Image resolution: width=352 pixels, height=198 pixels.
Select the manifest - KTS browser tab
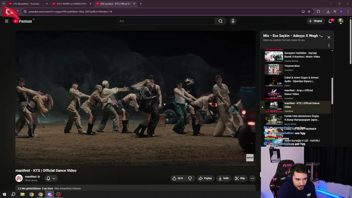click(115, 4)
